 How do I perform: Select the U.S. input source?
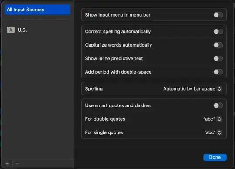click(x=37, y=30)
